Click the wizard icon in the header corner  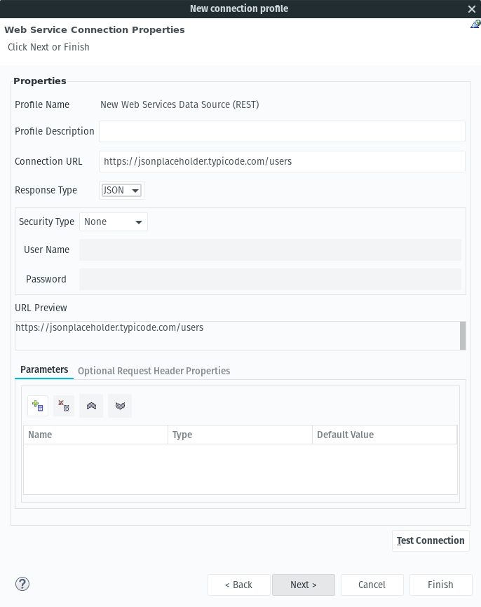click(x=475, y=25)
